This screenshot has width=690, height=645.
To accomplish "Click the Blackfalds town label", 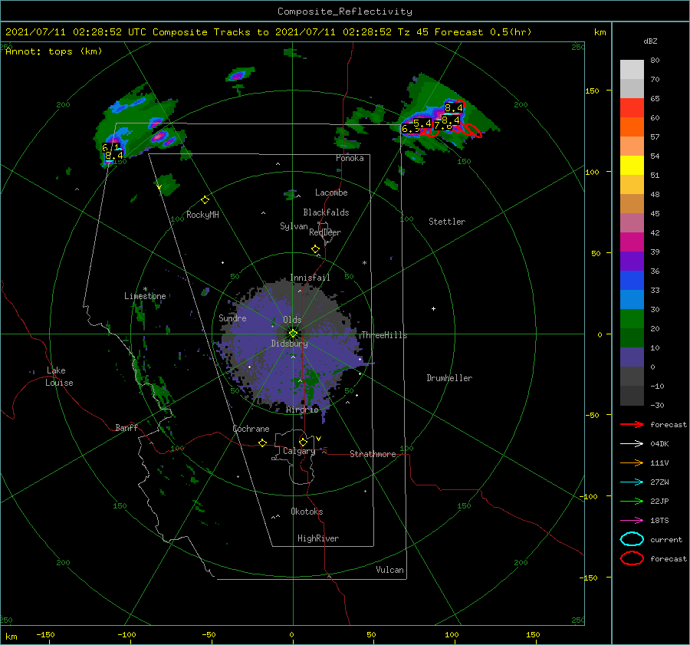I will coord(326,212).
